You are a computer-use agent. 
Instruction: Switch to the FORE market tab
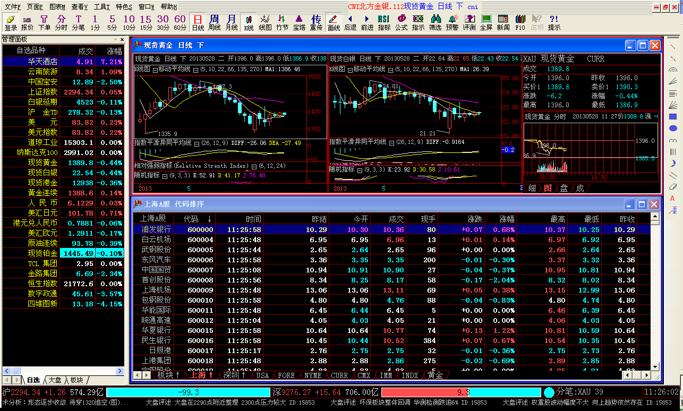click(x=287, y=375)
